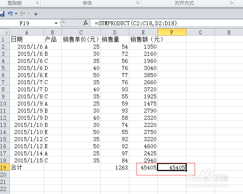Screen dimensions: 243x194
Task: Click sales amount cell 2790
Action: [x=144, y=111]
